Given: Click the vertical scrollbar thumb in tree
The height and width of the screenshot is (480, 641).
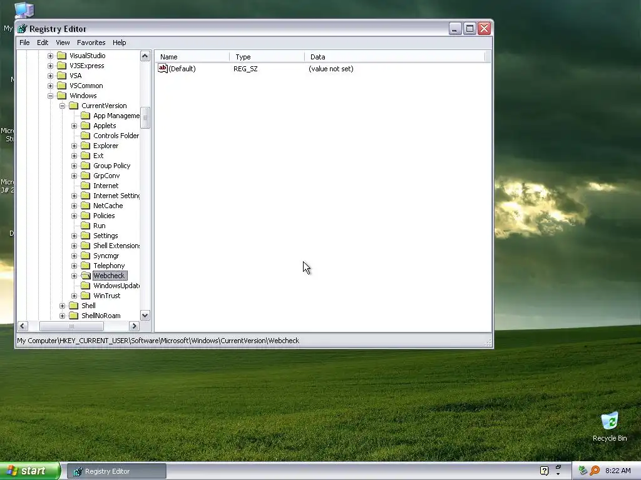Looking at the screenshot, I should tap(145, 117).
